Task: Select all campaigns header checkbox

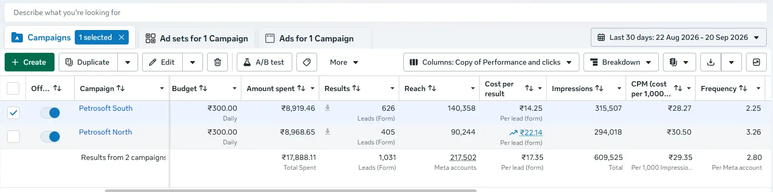Action: [x=13, y=88]
